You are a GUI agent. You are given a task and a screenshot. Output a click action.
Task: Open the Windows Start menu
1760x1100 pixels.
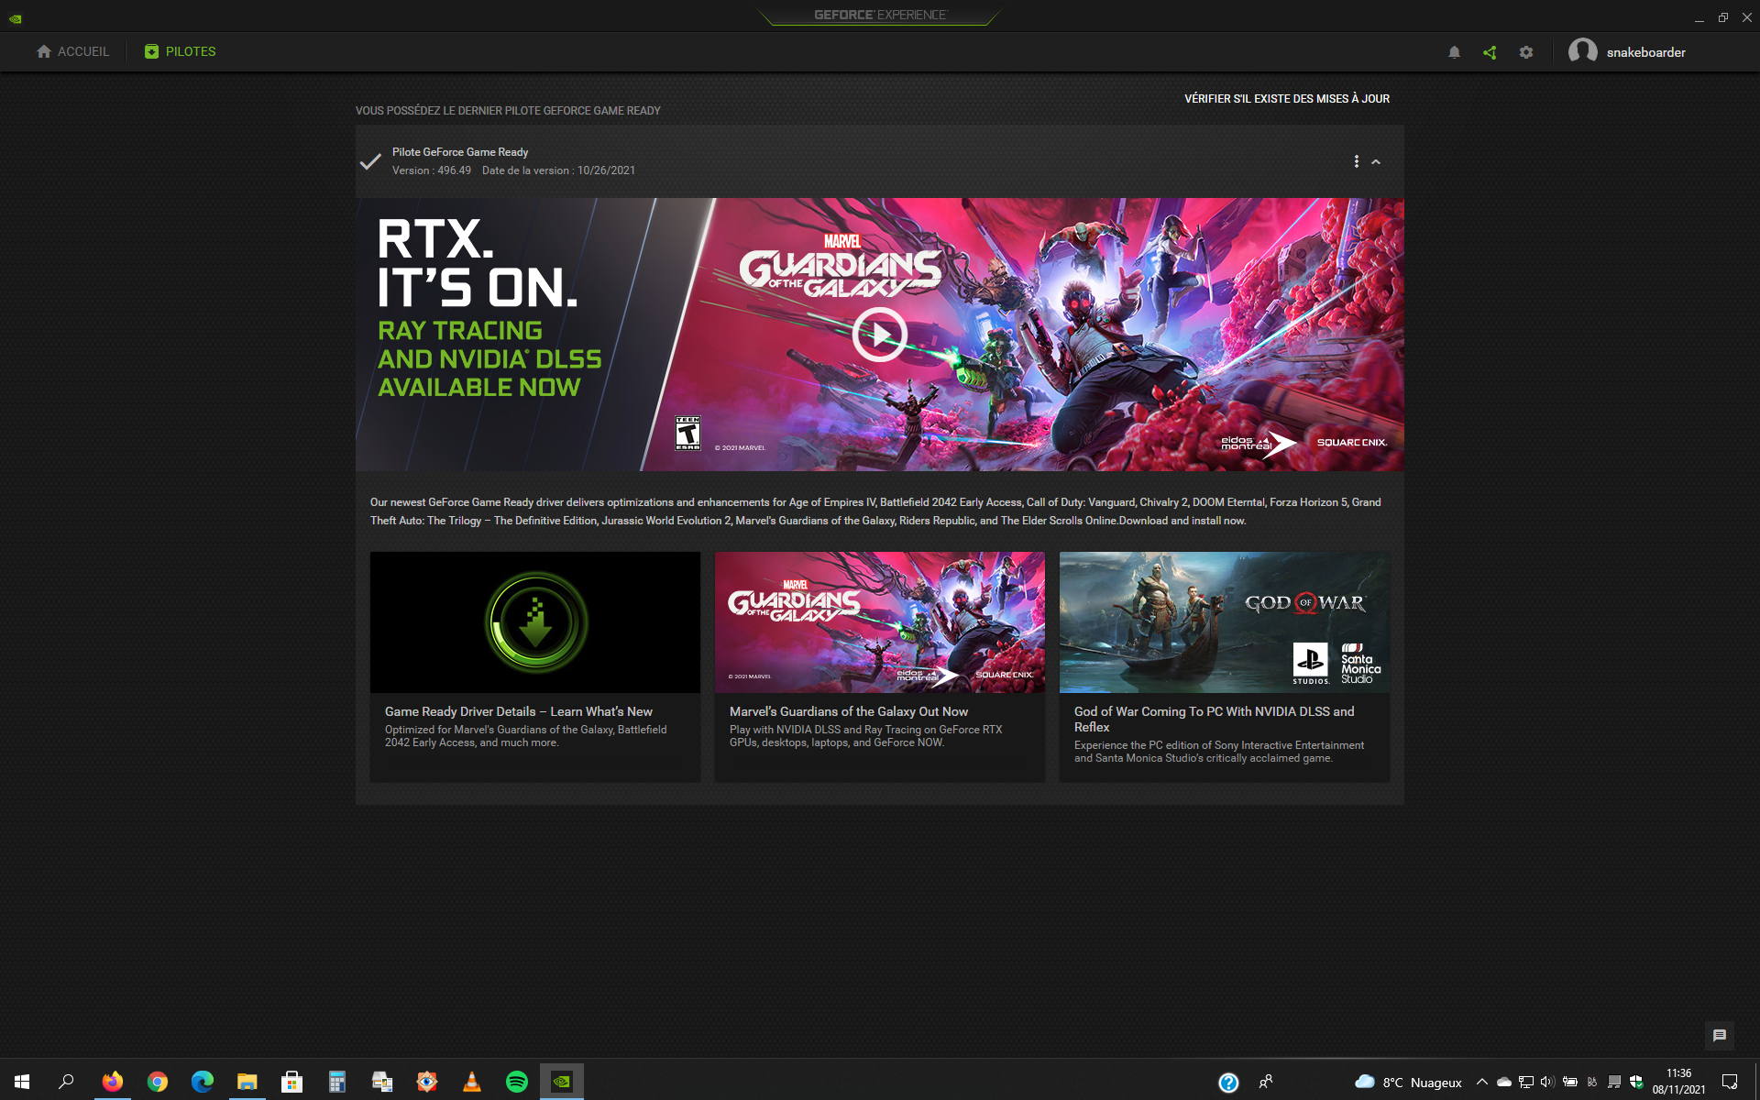(x=22, y=1082)
